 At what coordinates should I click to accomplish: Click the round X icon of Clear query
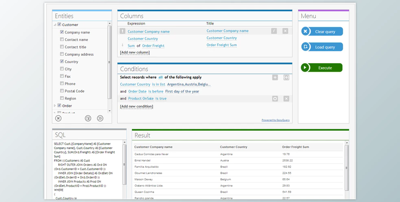[x=306, y=31]
